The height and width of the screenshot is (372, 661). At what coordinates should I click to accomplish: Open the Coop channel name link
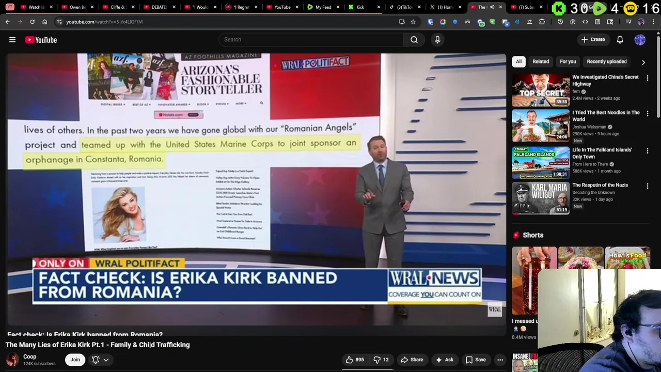click(30, 357)
